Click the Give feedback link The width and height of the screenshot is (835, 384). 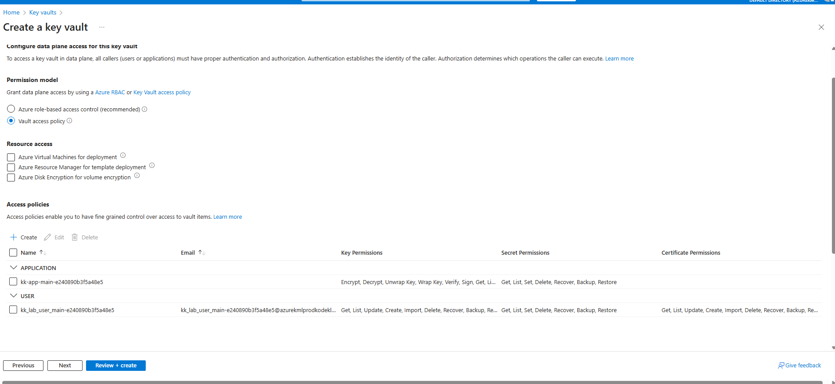coord(799,366)
